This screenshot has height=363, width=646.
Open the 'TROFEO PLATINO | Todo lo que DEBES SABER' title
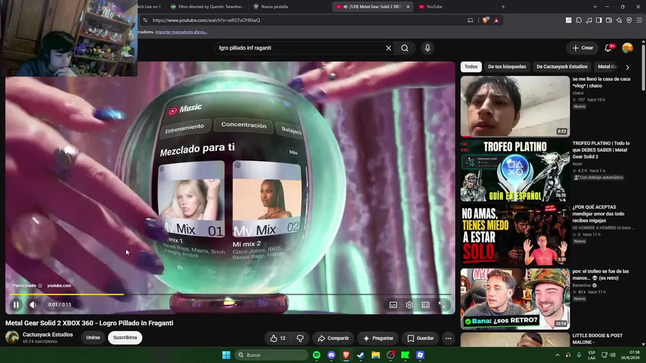pos(601,150)
